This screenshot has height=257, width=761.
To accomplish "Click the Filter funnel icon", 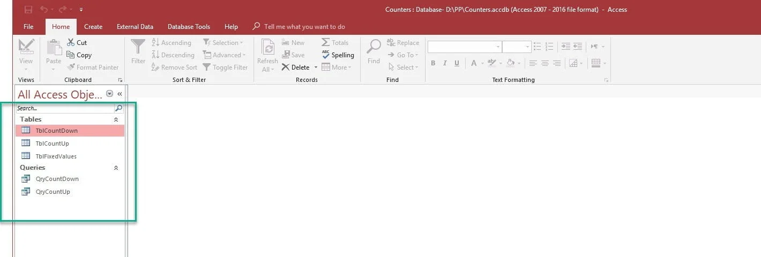I will (138, 47).
